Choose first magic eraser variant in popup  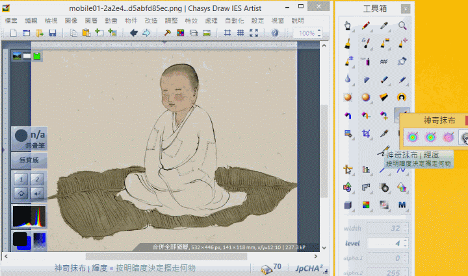pos(413,137)
